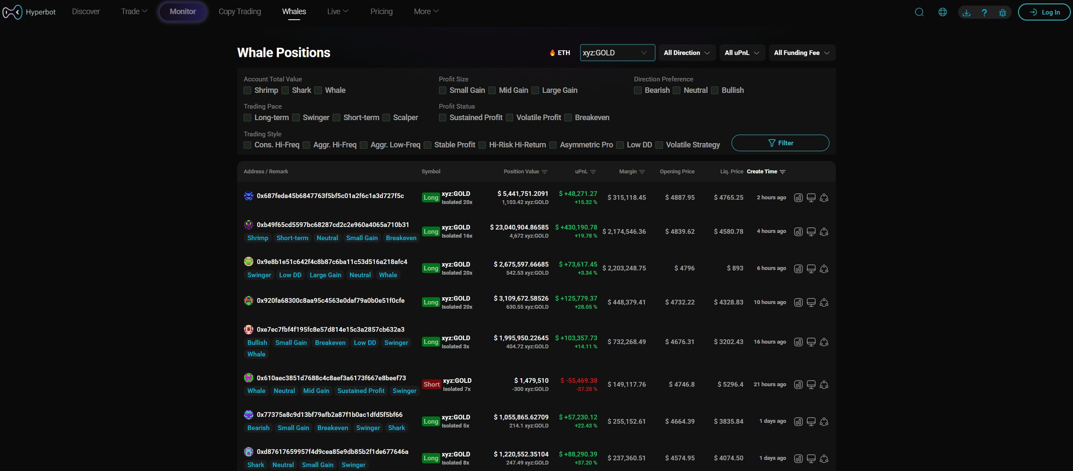Image resolution: width=1073 pixels, height=471 pixels.
Task: Click bar chart icon on the Short position row
Action: pyautogui.click(x=798, y=385)
